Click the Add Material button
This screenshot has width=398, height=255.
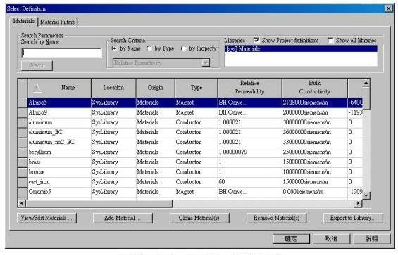[123, 218]
